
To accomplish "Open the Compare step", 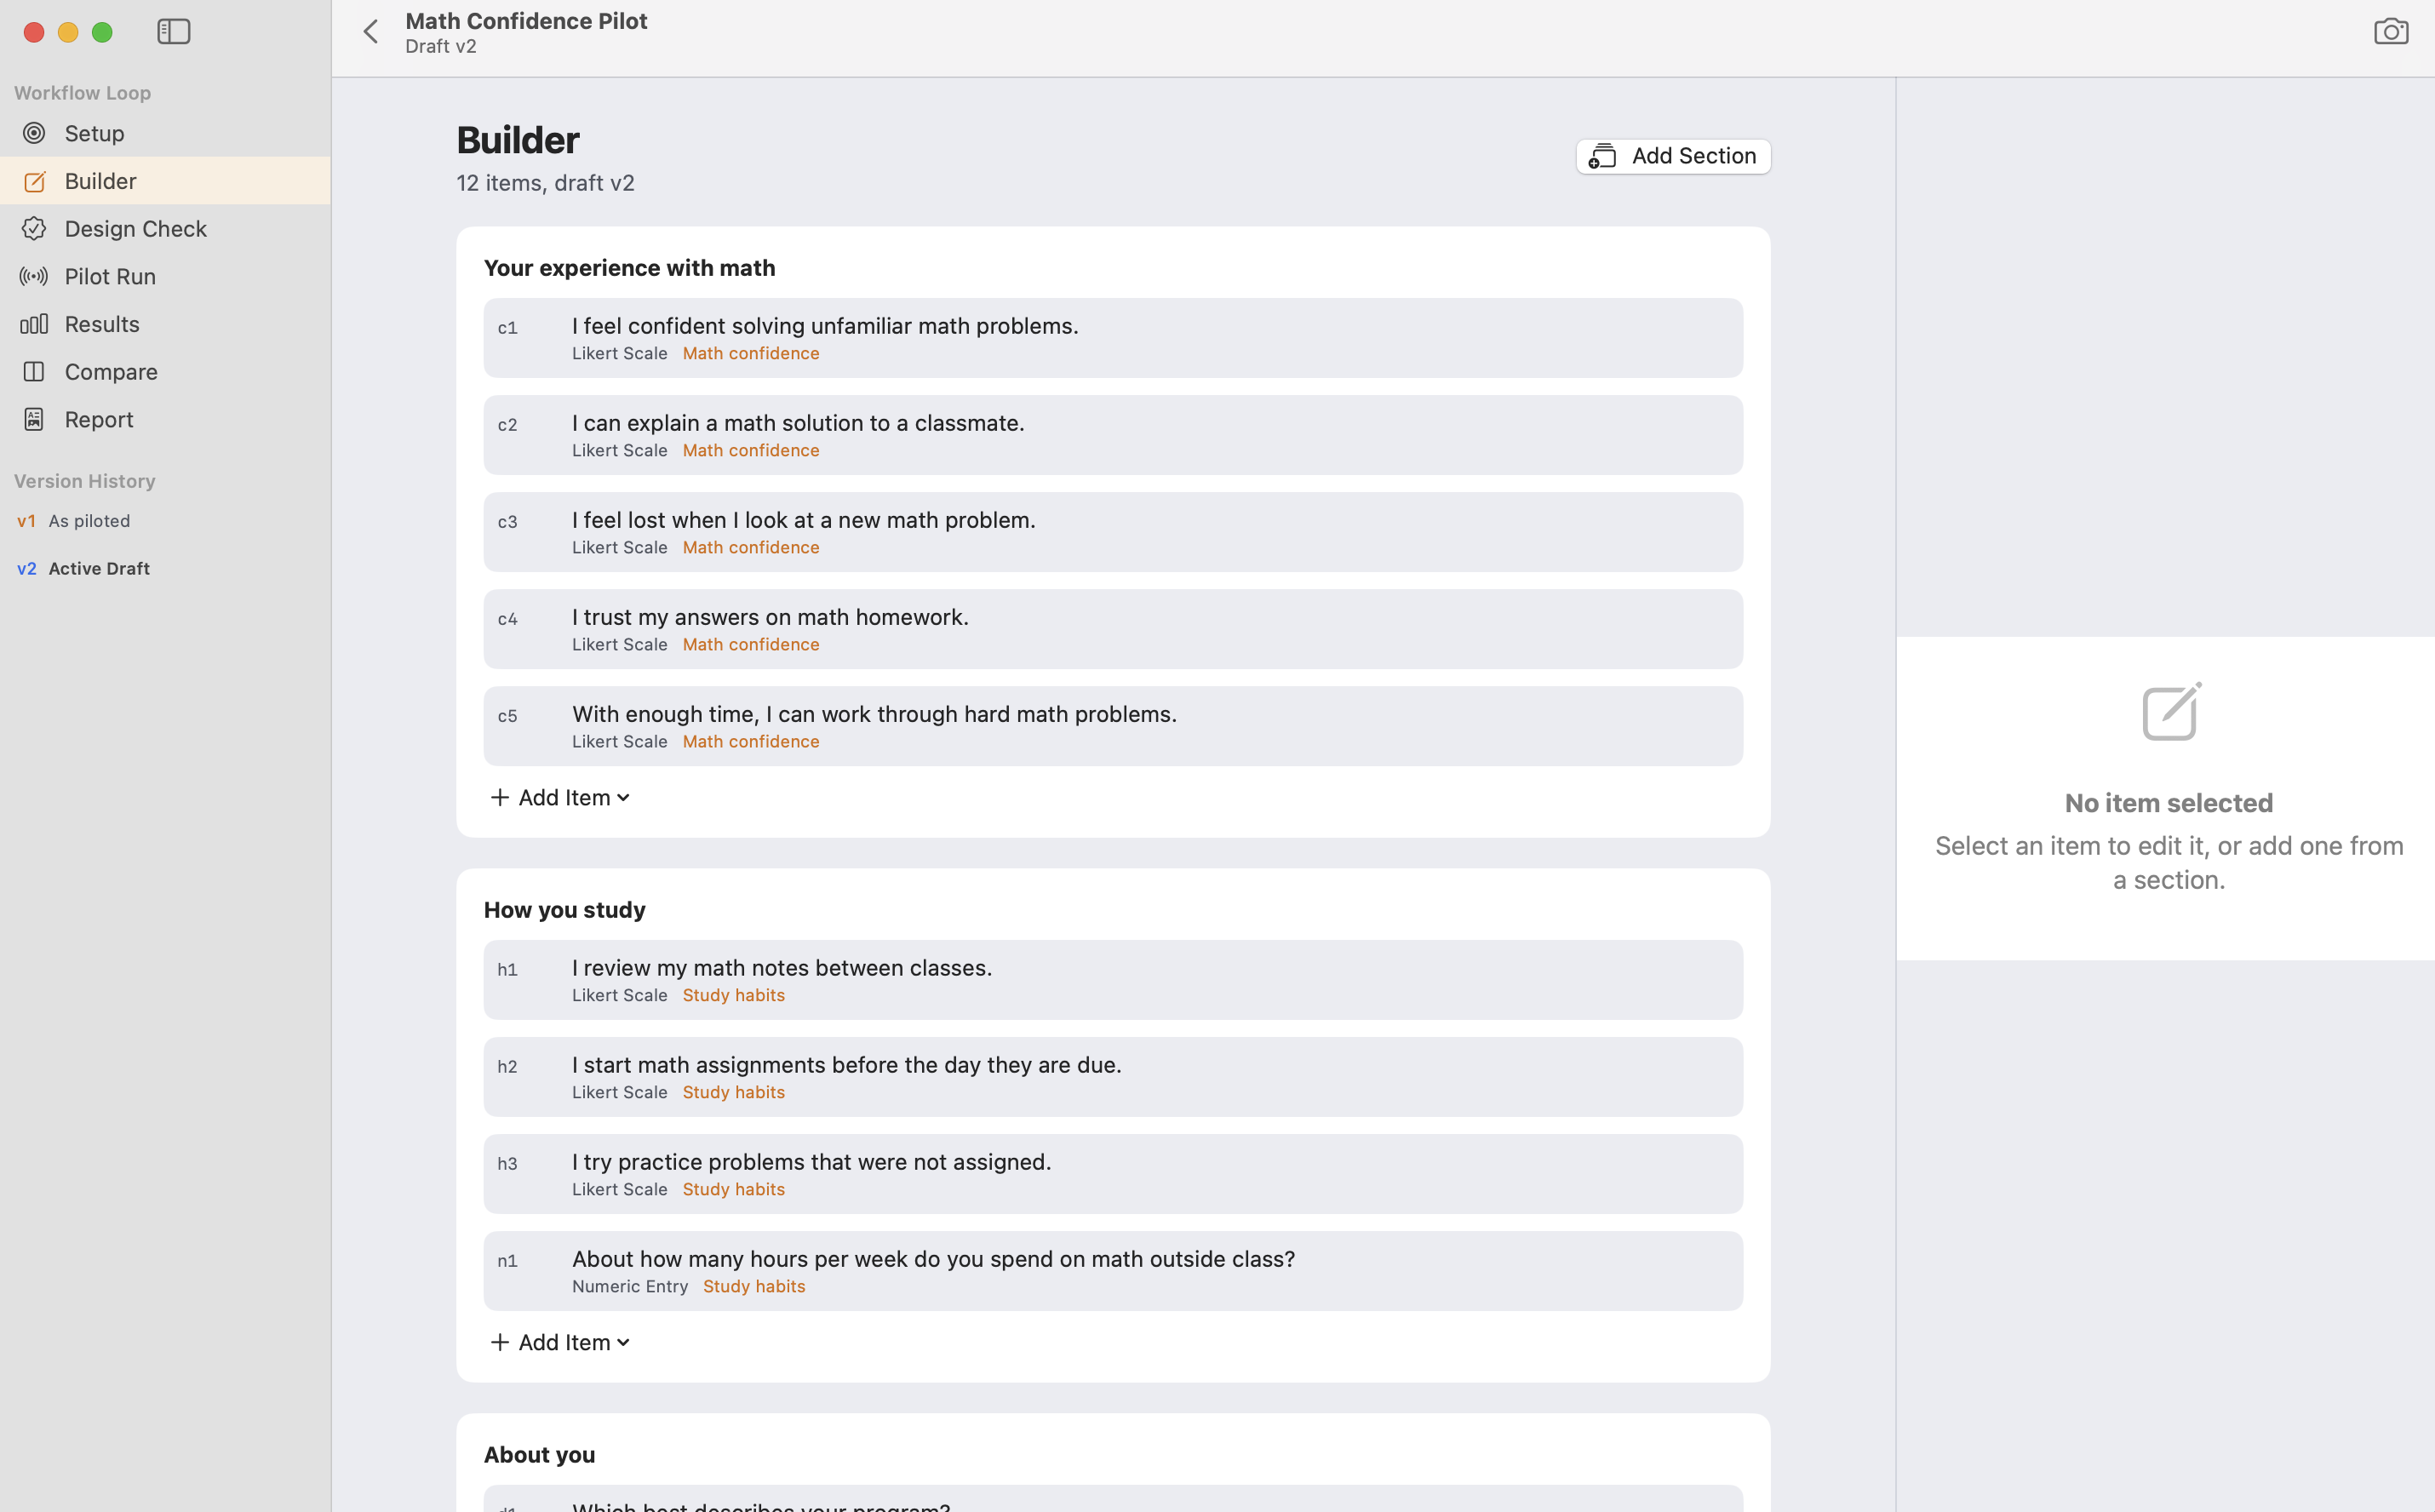I will (165, 372).
